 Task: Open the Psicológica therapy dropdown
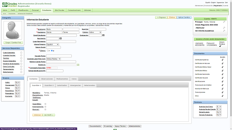pyautogui.click(x=17, y=91)
